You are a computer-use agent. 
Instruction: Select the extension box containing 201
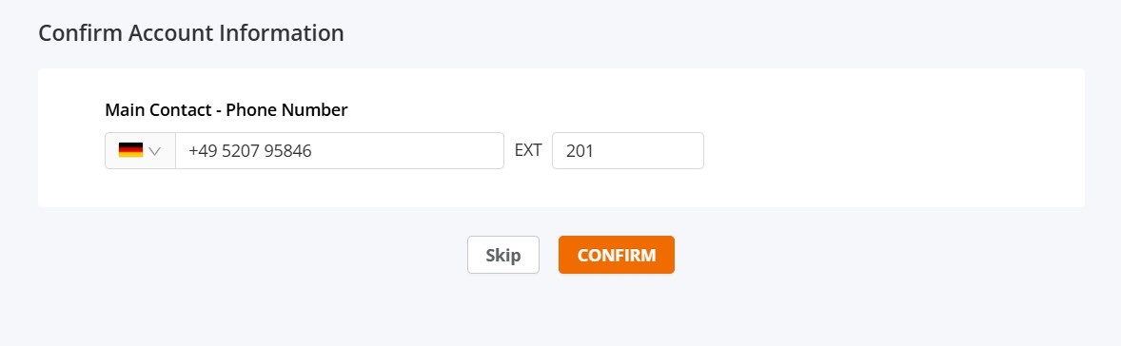pos(628,150)
